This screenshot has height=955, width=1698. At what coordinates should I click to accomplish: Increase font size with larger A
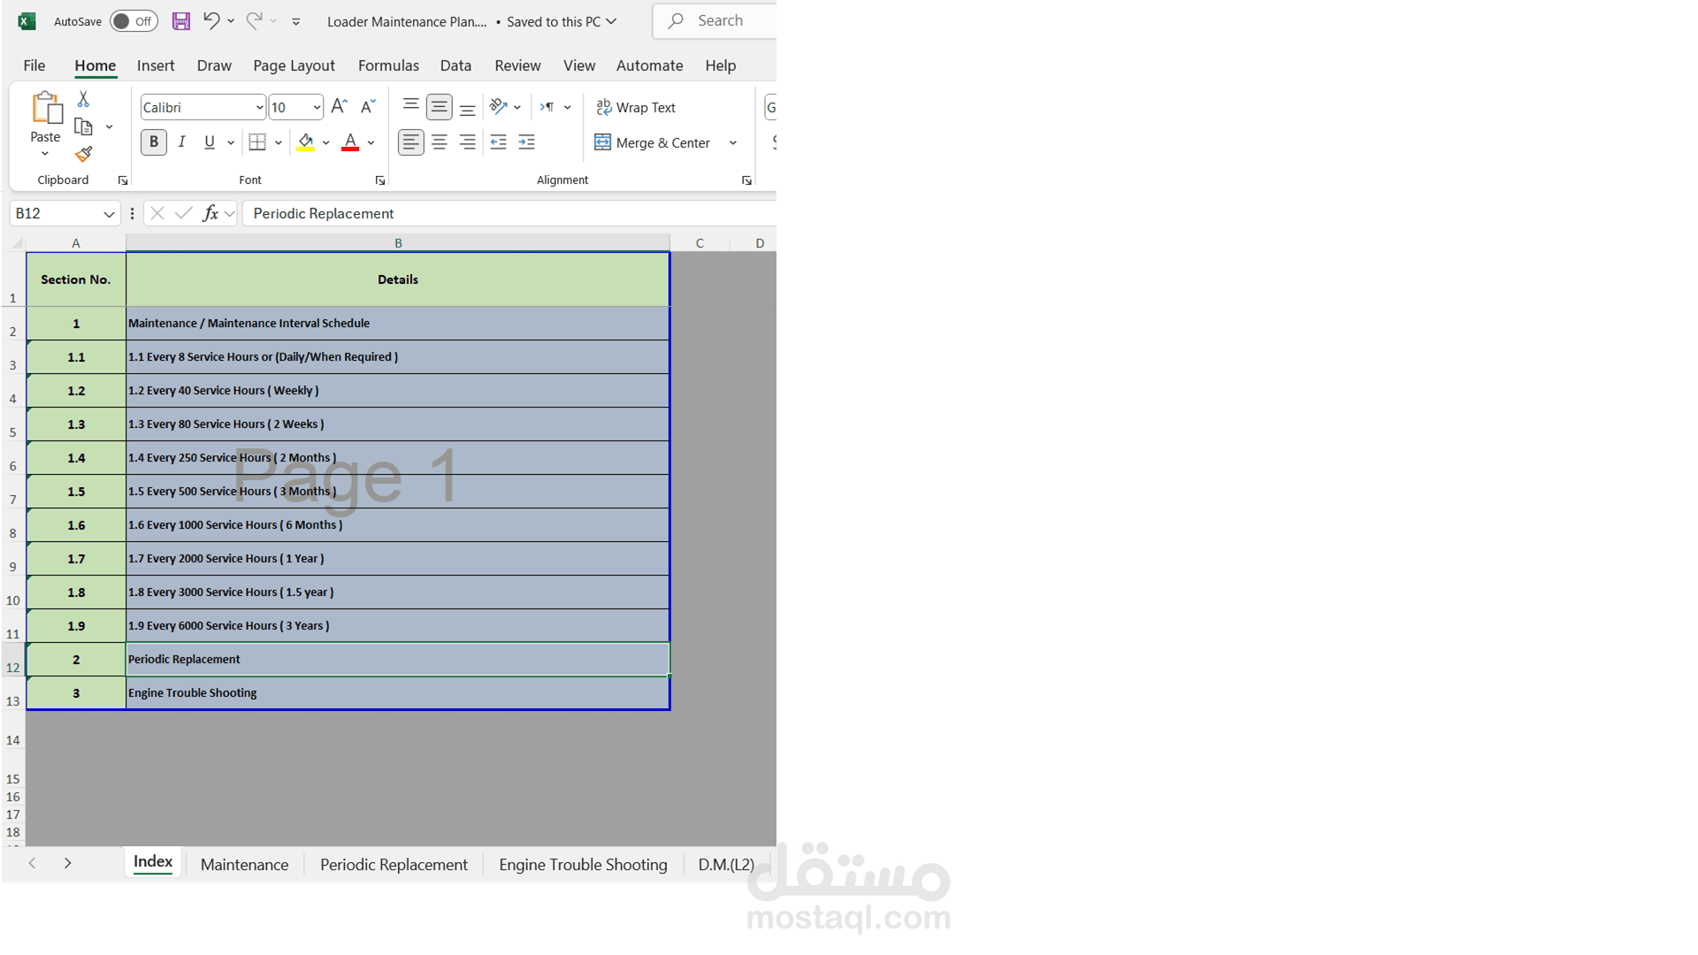[340, 107]
